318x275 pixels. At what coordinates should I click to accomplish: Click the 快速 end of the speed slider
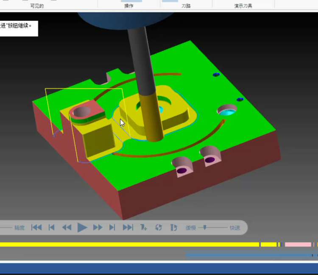coord(235,228)
